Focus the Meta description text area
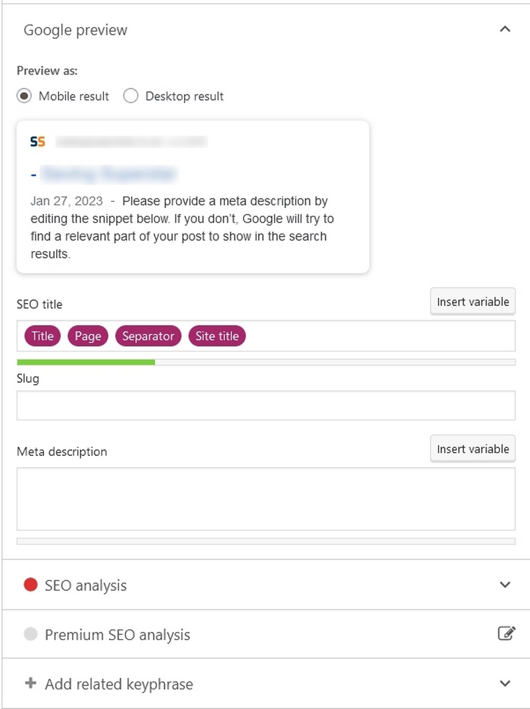Viewport: 530px width, 709px height. 266,499
